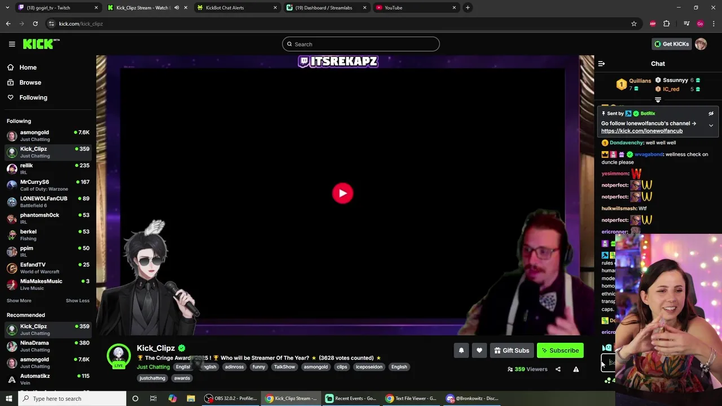The width and height of the screenshot is (722, 406).
Task: Open Automatikz in Recommended list
Action: click(x=48, y=379)
